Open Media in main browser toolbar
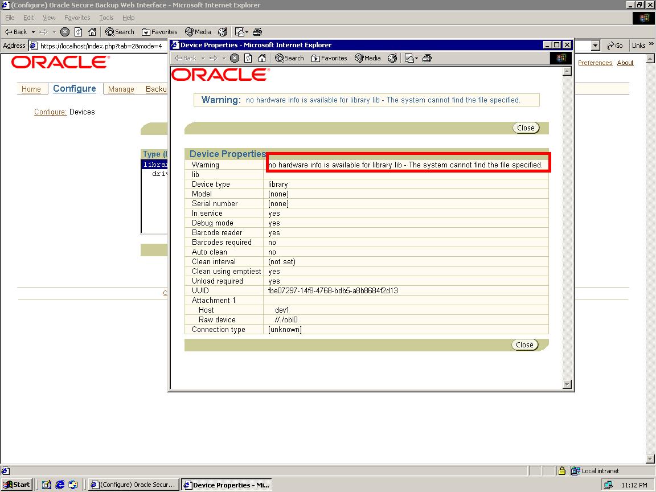 tap(198, 32)
